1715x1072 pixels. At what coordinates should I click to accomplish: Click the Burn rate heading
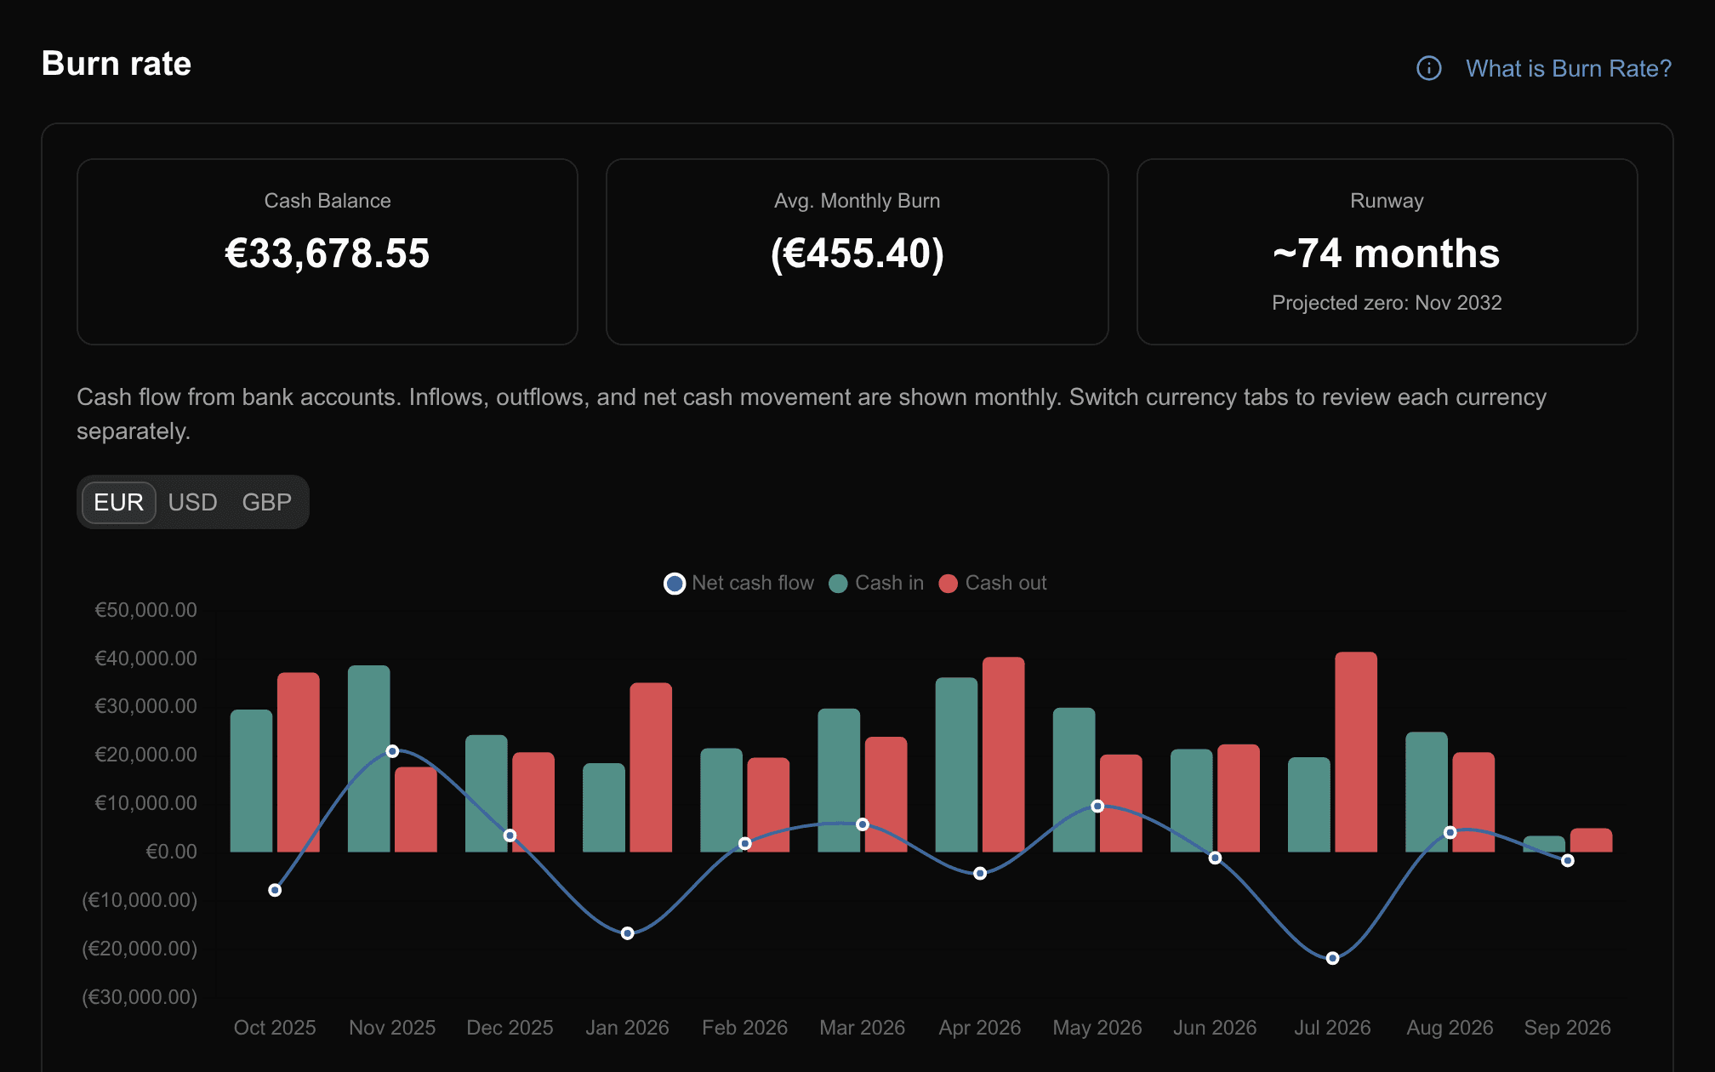117,64
